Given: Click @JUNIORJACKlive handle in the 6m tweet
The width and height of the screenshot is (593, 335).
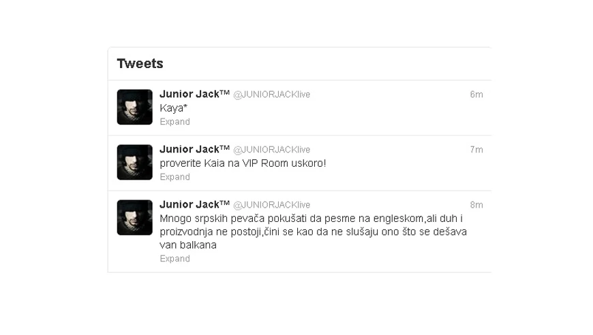Looking at the screenshot, I should 271,95.
